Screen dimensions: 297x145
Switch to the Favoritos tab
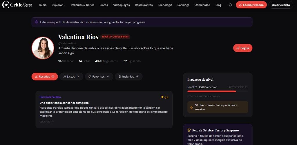click(99, 77)
